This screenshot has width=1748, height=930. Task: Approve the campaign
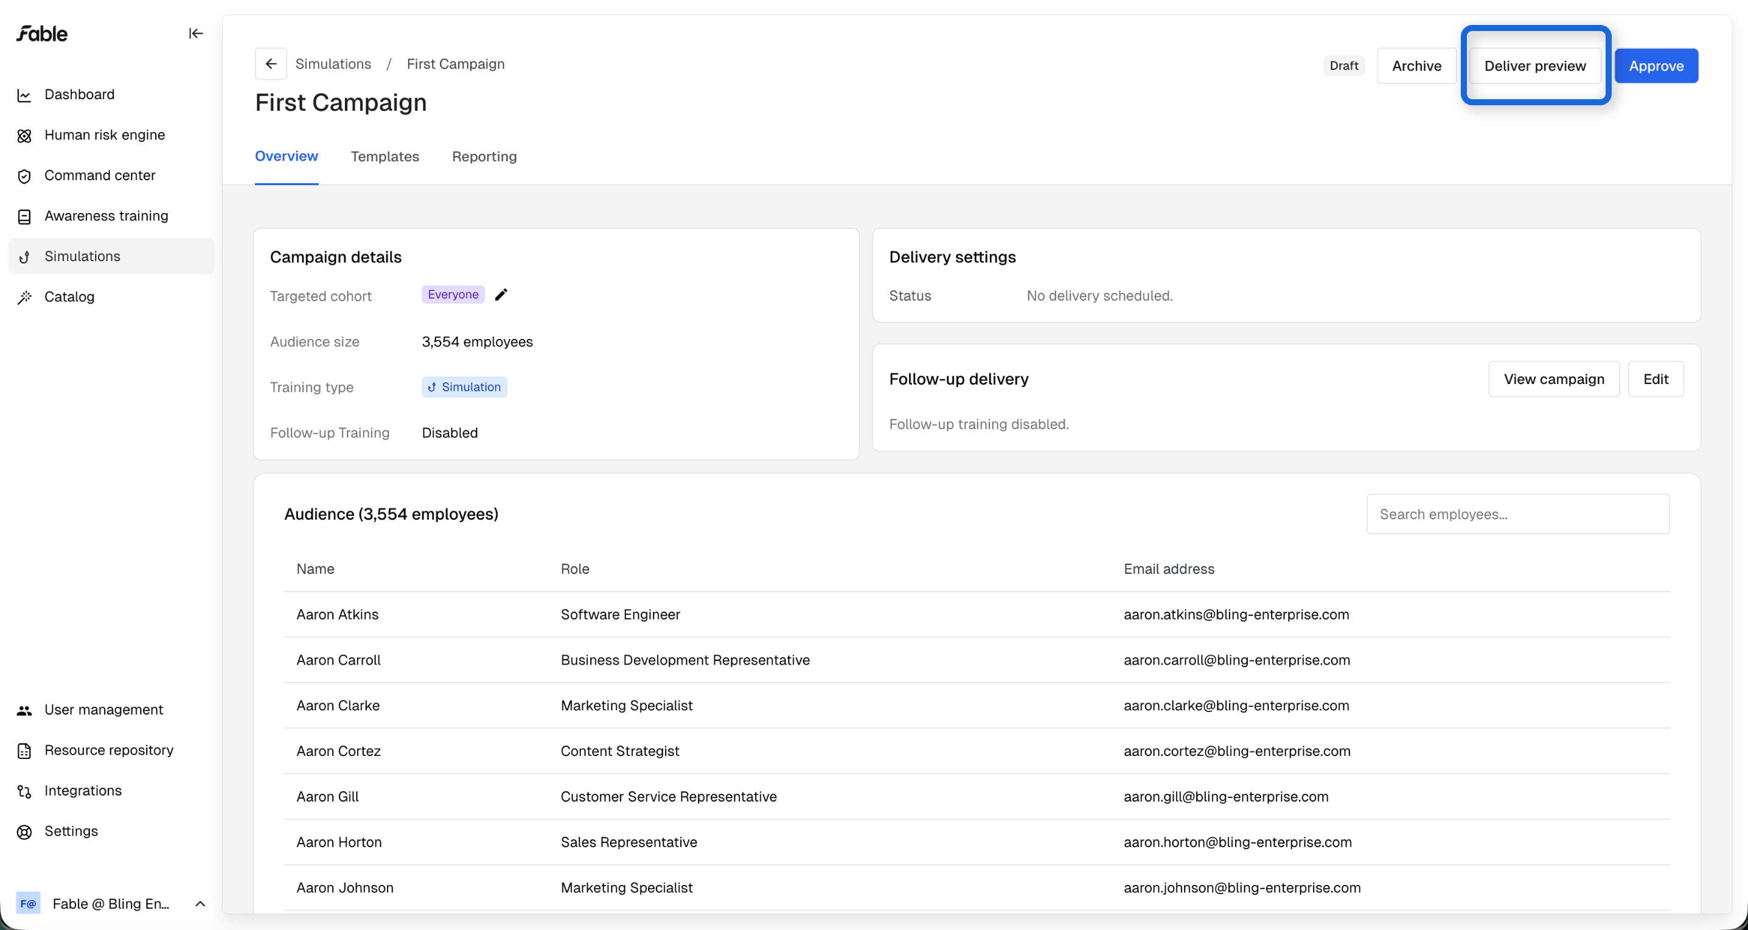1656,66
